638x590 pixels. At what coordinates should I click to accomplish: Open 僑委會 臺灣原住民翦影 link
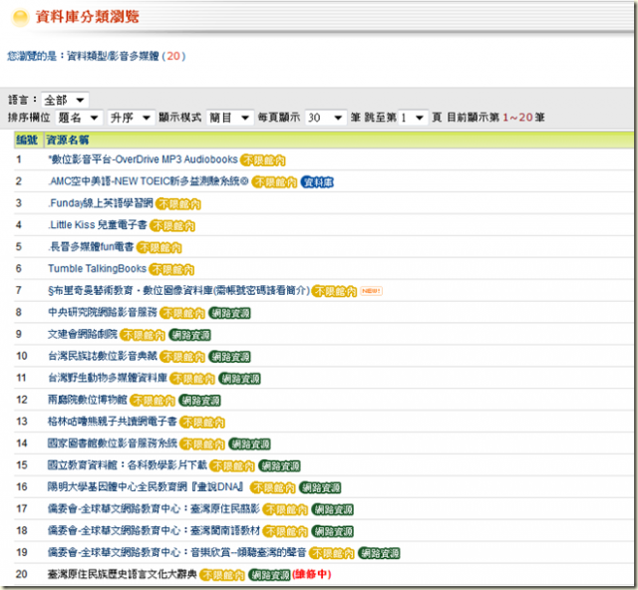(x=154, y=508)
